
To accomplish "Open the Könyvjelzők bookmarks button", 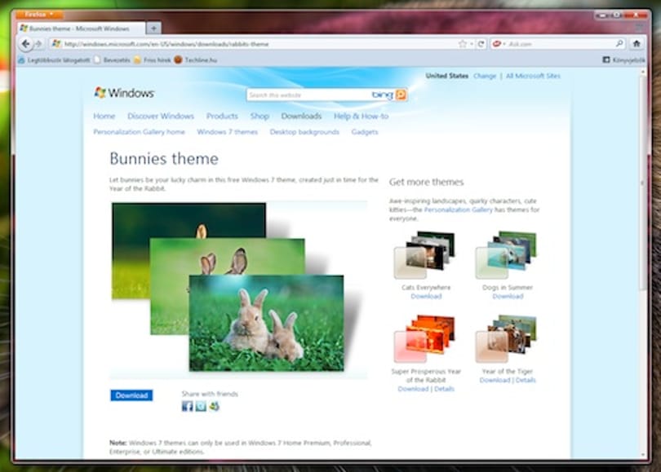I will (624, 60).
